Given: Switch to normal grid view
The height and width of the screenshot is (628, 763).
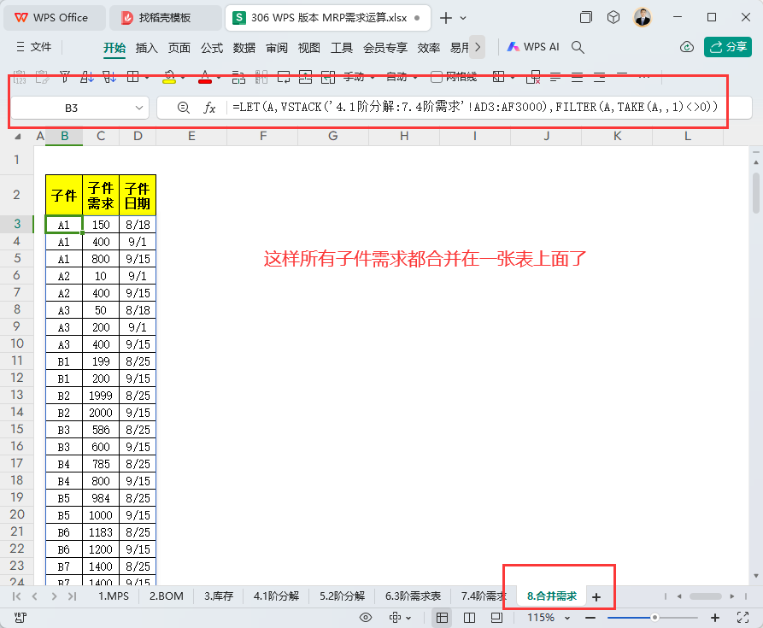Looking at the screenshot, I should [x=442, y=618].
